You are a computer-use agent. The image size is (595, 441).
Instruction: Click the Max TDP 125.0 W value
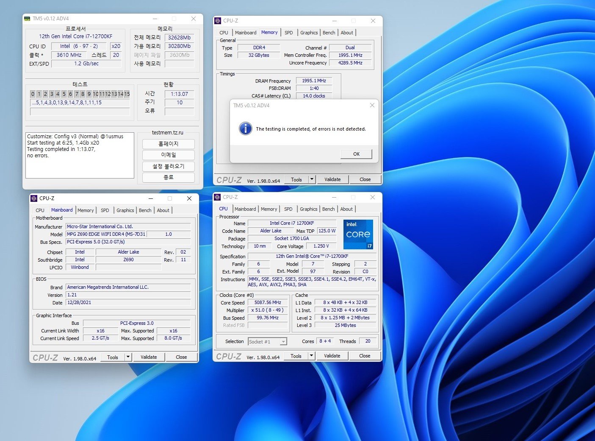[x=327, y=231]
